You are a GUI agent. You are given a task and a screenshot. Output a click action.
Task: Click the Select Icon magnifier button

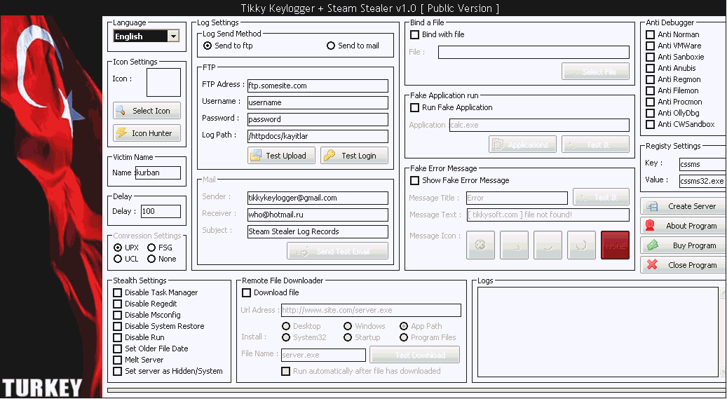[147, 111]
